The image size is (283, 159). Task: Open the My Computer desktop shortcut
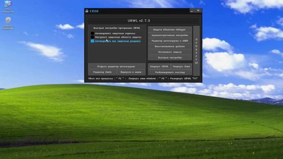tap(8, 7)
